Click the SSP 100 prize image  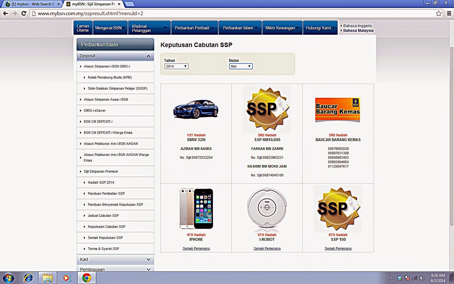tap(338, 209)
